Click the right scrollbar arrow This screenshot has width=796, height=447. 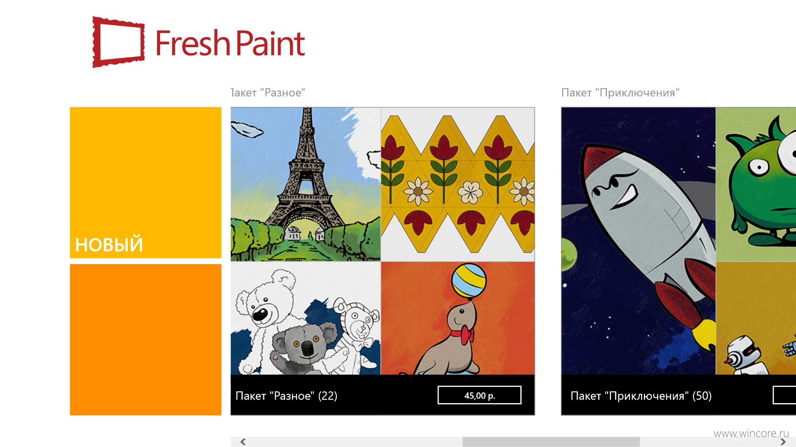783,442
